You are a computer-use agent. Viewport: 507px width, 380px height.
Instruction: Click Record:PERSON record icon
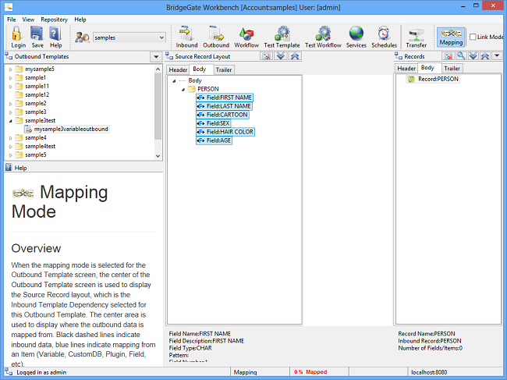[x=411, y=79]
